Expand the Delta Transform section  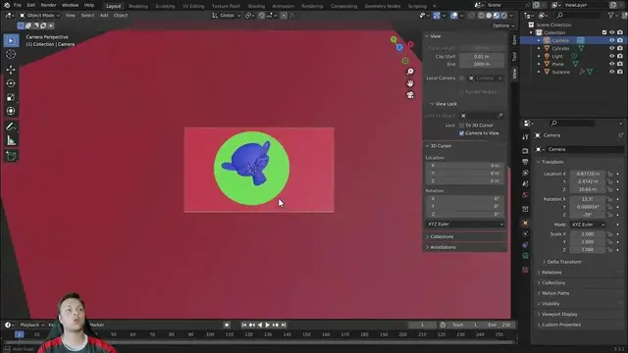[x=563, y=262]
